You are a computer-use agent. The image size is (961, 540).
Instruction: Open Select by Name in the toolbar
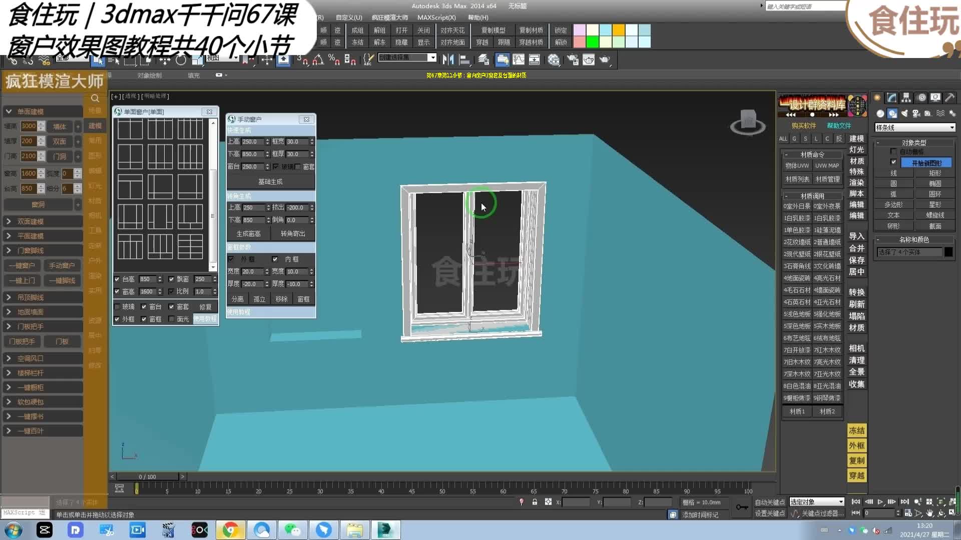coord(113,60)
